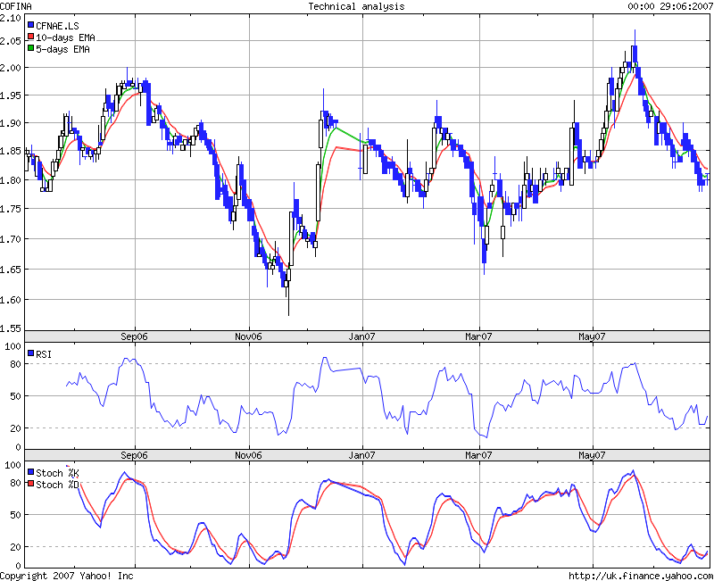
Task: Click the Technical analysis heading
Action: (x=356, y=6)
